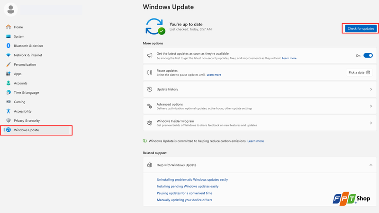Click the user profile avatar
Image resolution: width=379 pixels, height=213 pixels.
[x=10, y=9]
